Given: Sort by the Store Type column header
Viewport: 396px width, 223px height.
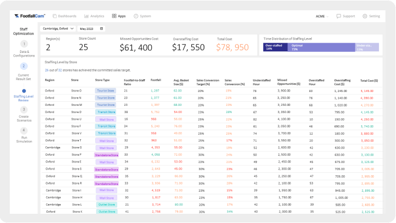Looking at the screenshot, I should (x=102, y=80).
